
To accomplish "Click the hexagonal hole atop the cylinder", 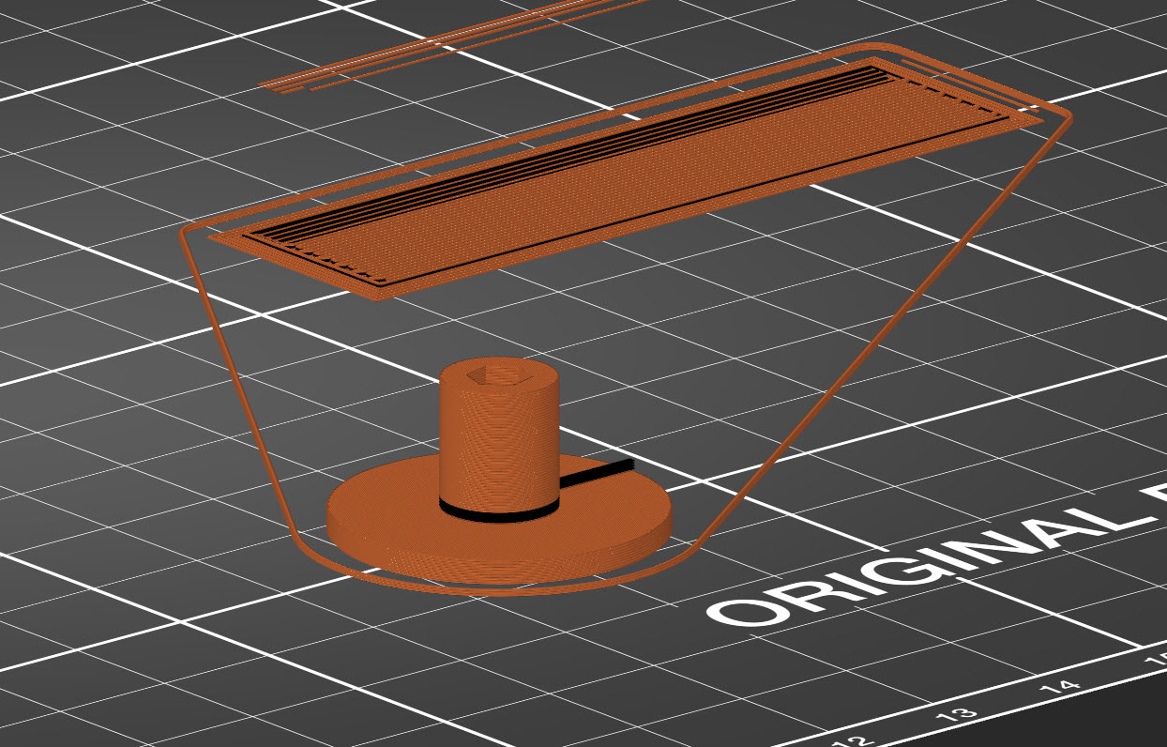I will click(500, 374).
